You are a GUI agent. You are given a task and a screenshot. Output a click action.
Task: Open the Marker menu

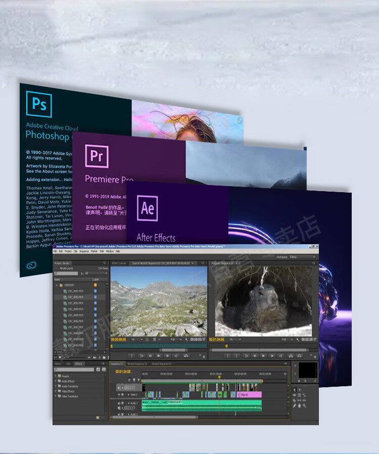click(94, 251)
